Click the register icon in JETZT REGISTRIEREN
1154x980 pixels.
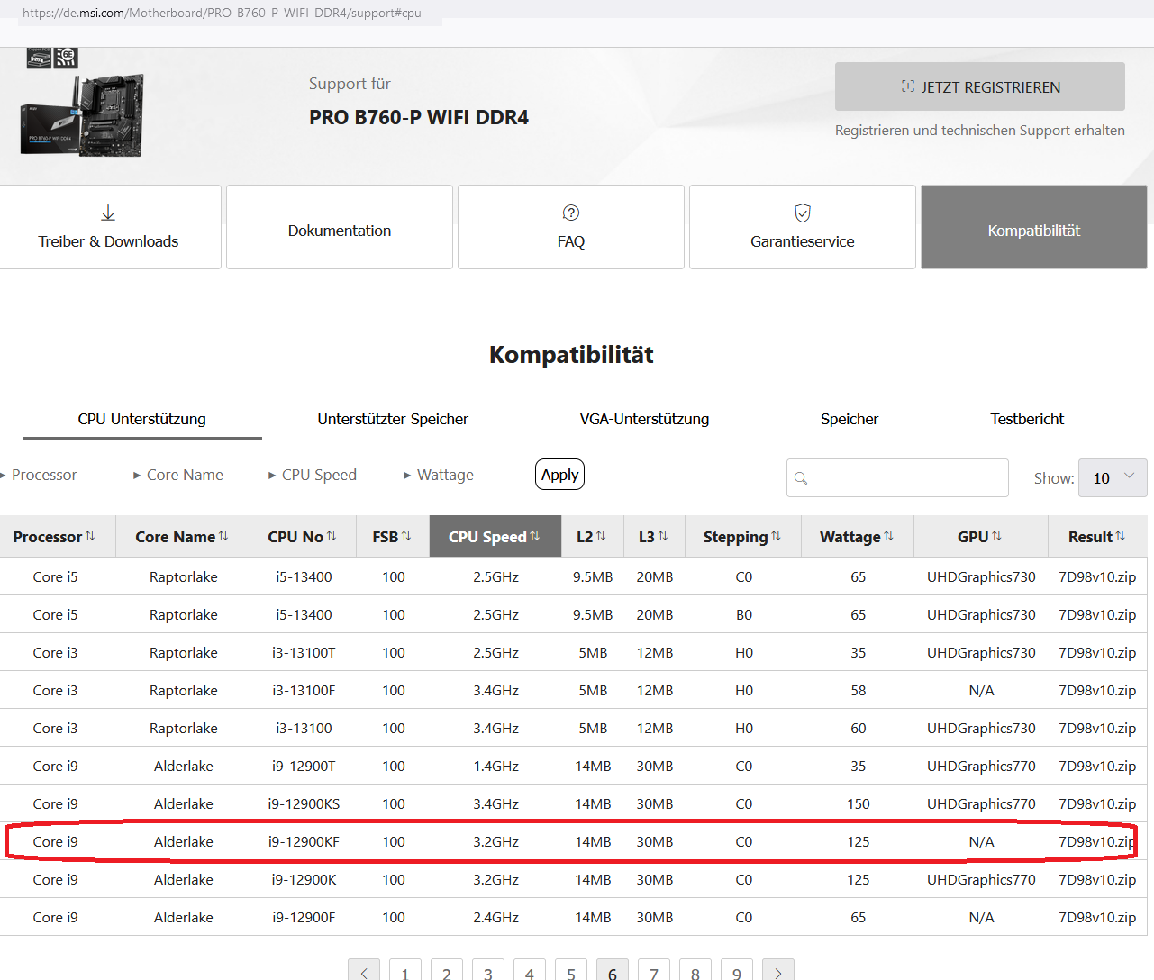pyautogui.click(x=908, y=86)
